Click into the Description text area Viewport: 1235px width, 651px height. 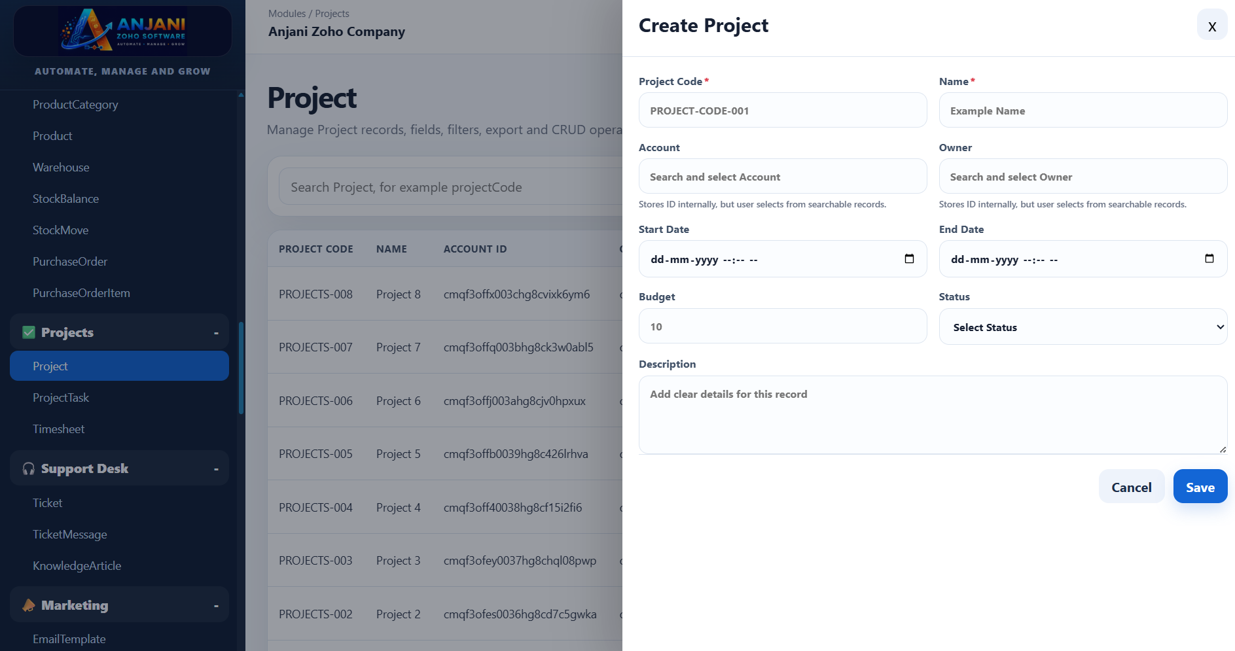(x=933, y=415)
